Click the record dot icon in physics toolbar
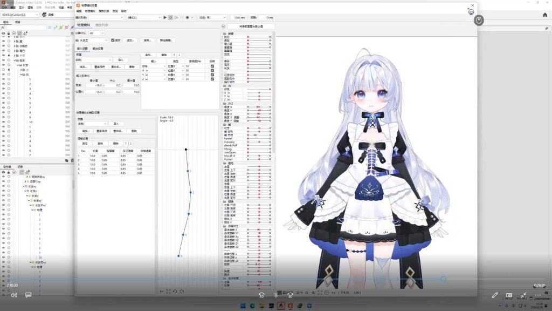 (187, 17)
